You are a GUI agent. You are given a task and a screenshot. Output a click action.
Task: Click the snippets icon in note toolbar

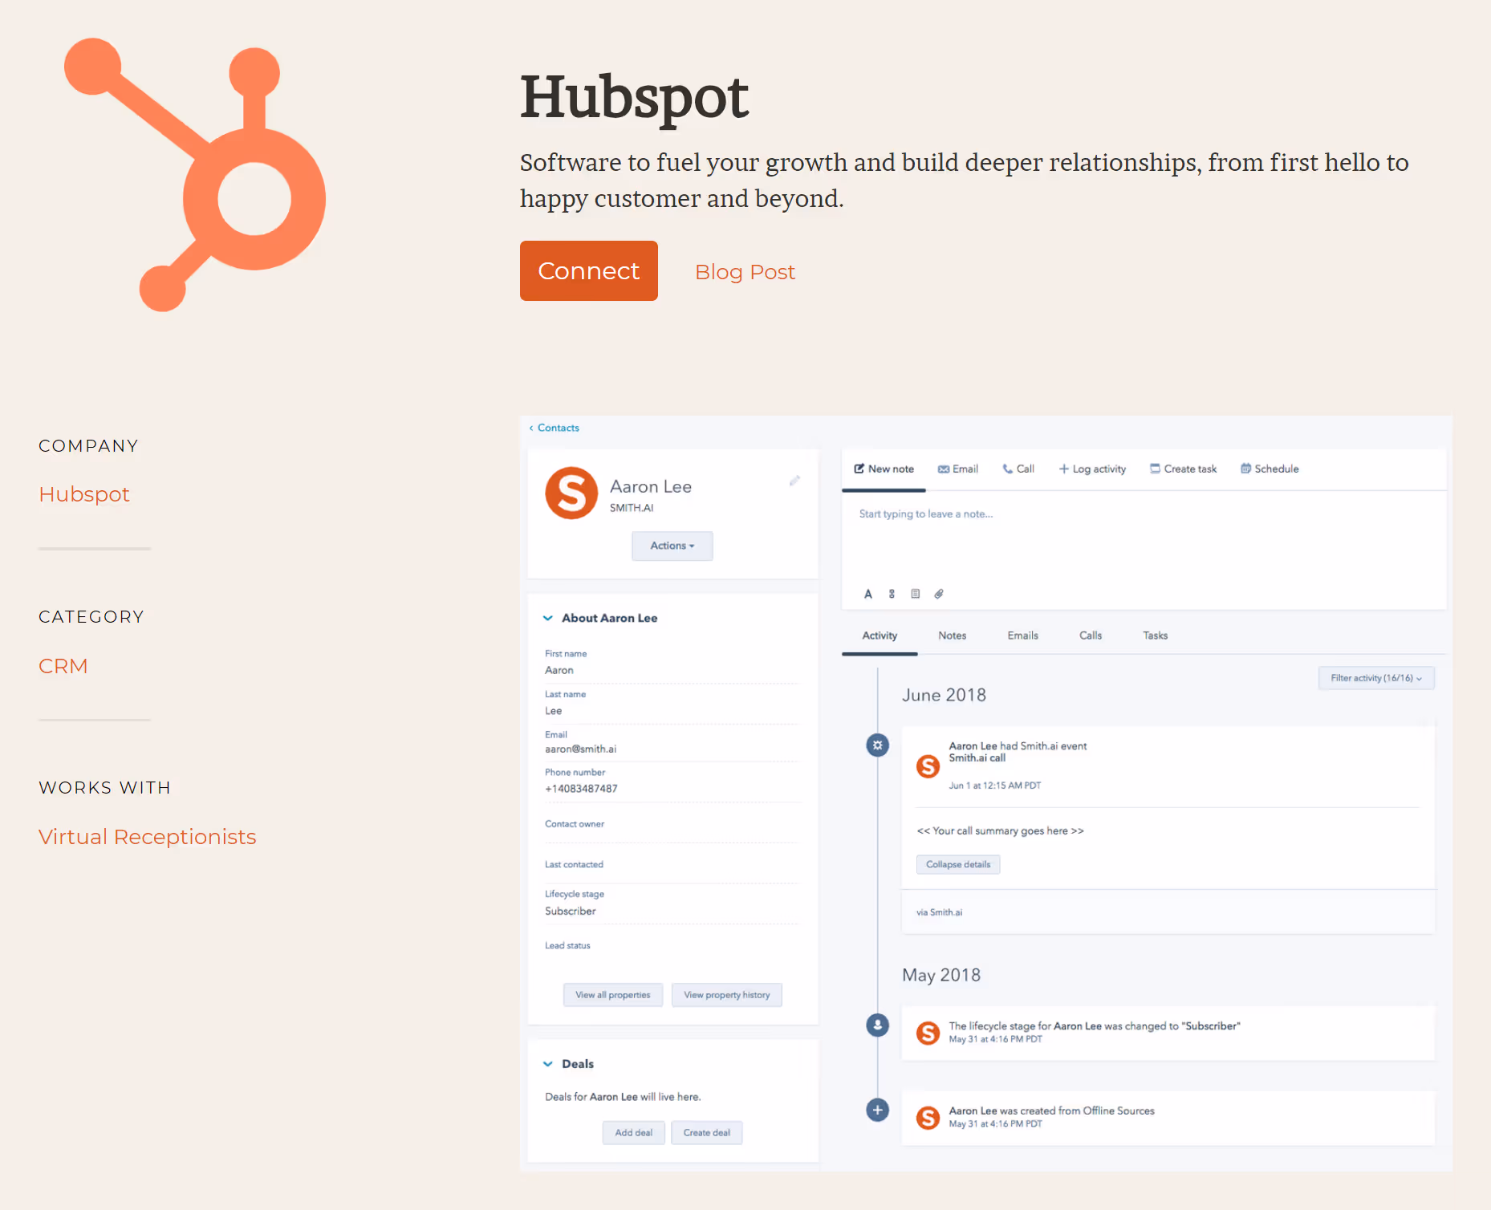pyautogui.click(x=892, y=594)
